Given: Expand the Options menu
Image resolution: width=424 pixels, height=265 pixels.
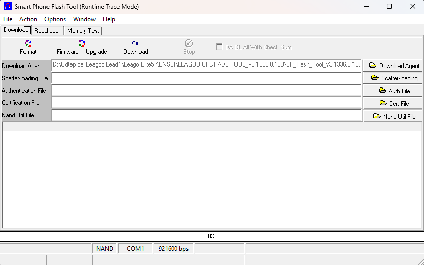Looking at the screenshot, I should click(x=55, y=19).
